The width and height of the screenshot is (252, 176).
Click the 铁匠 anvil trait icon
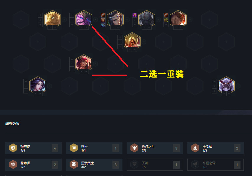coord(74,148)
